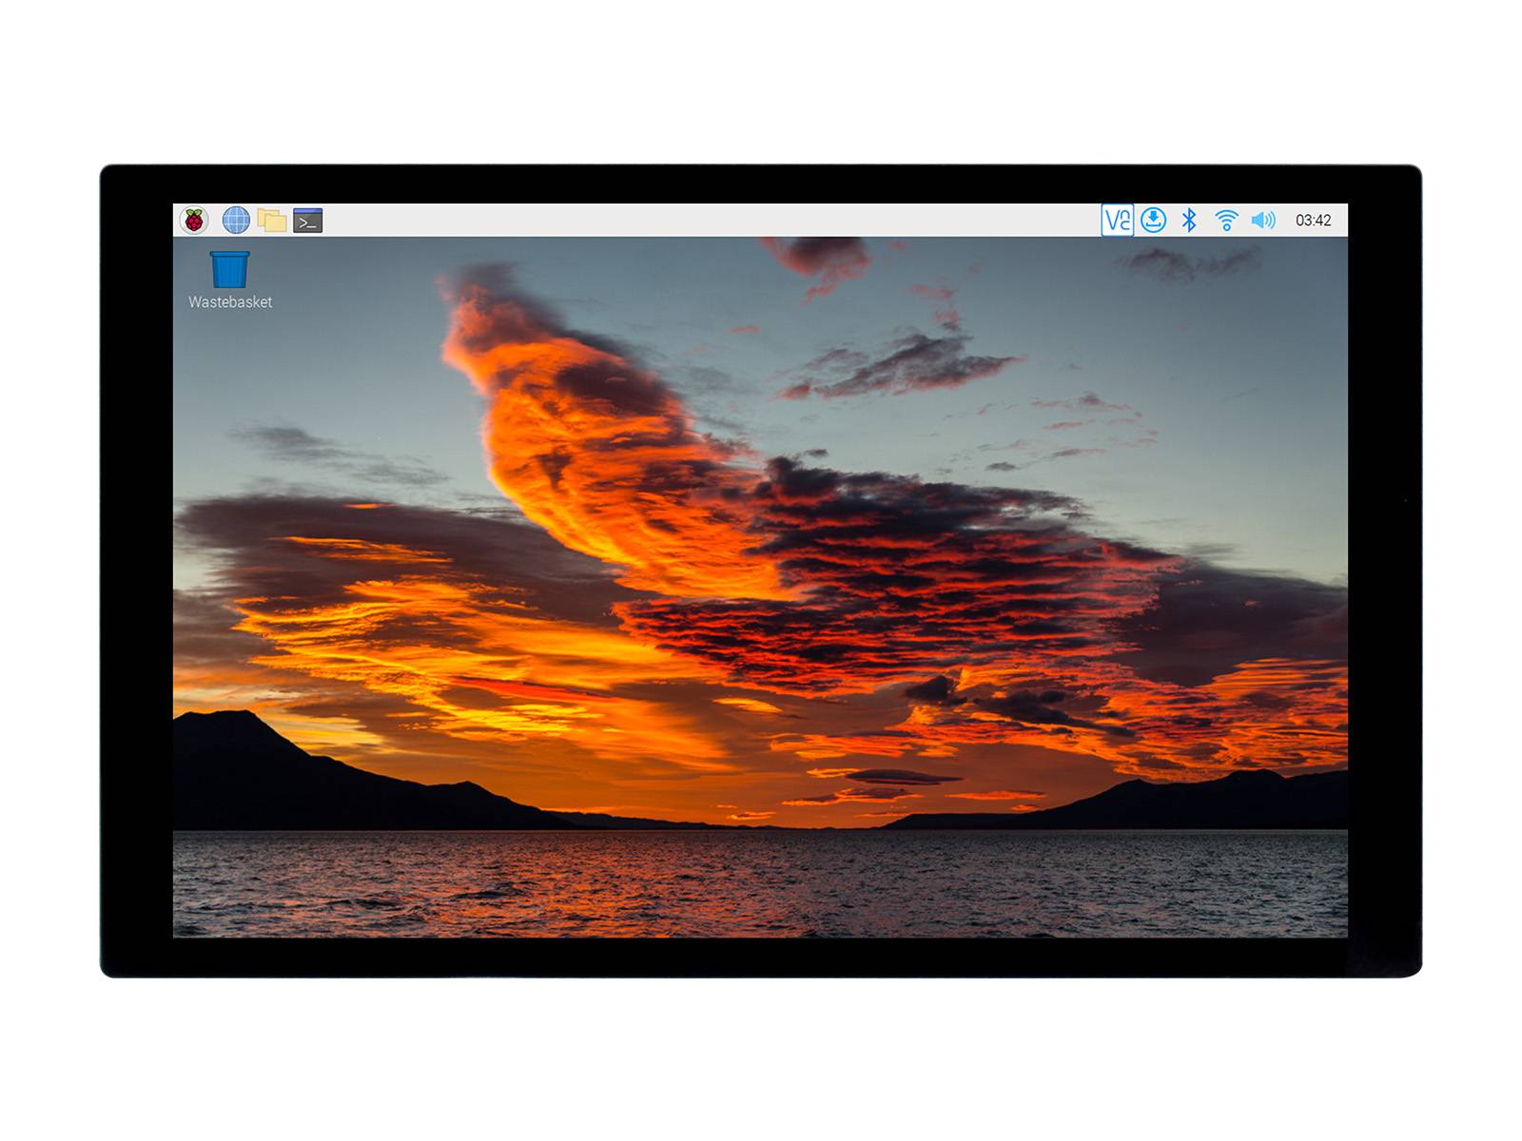Open the File Manager
1522x1141 pixels.
(271, 219)
